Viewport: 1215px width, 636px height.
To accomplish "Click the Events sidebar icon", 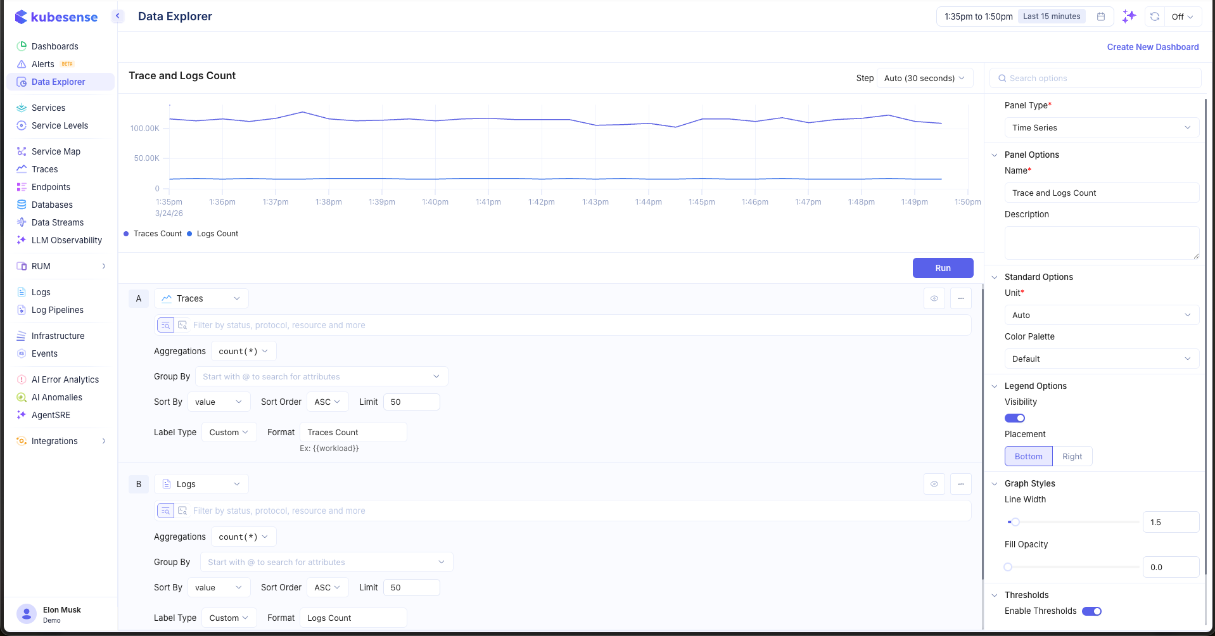I will 22,353.
